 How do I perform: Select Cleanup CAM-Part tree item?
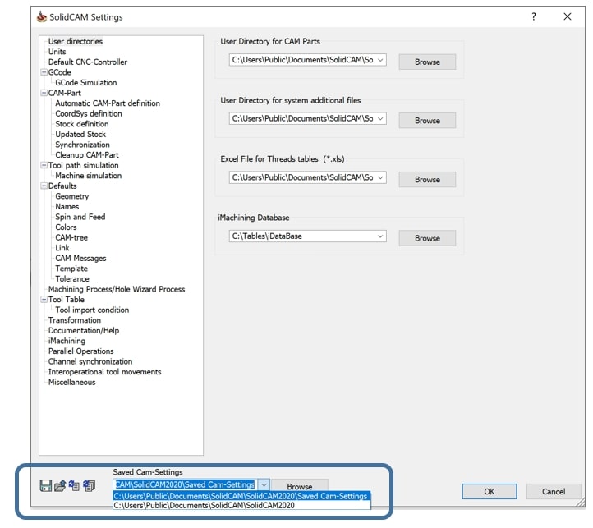tap(87, 155)
